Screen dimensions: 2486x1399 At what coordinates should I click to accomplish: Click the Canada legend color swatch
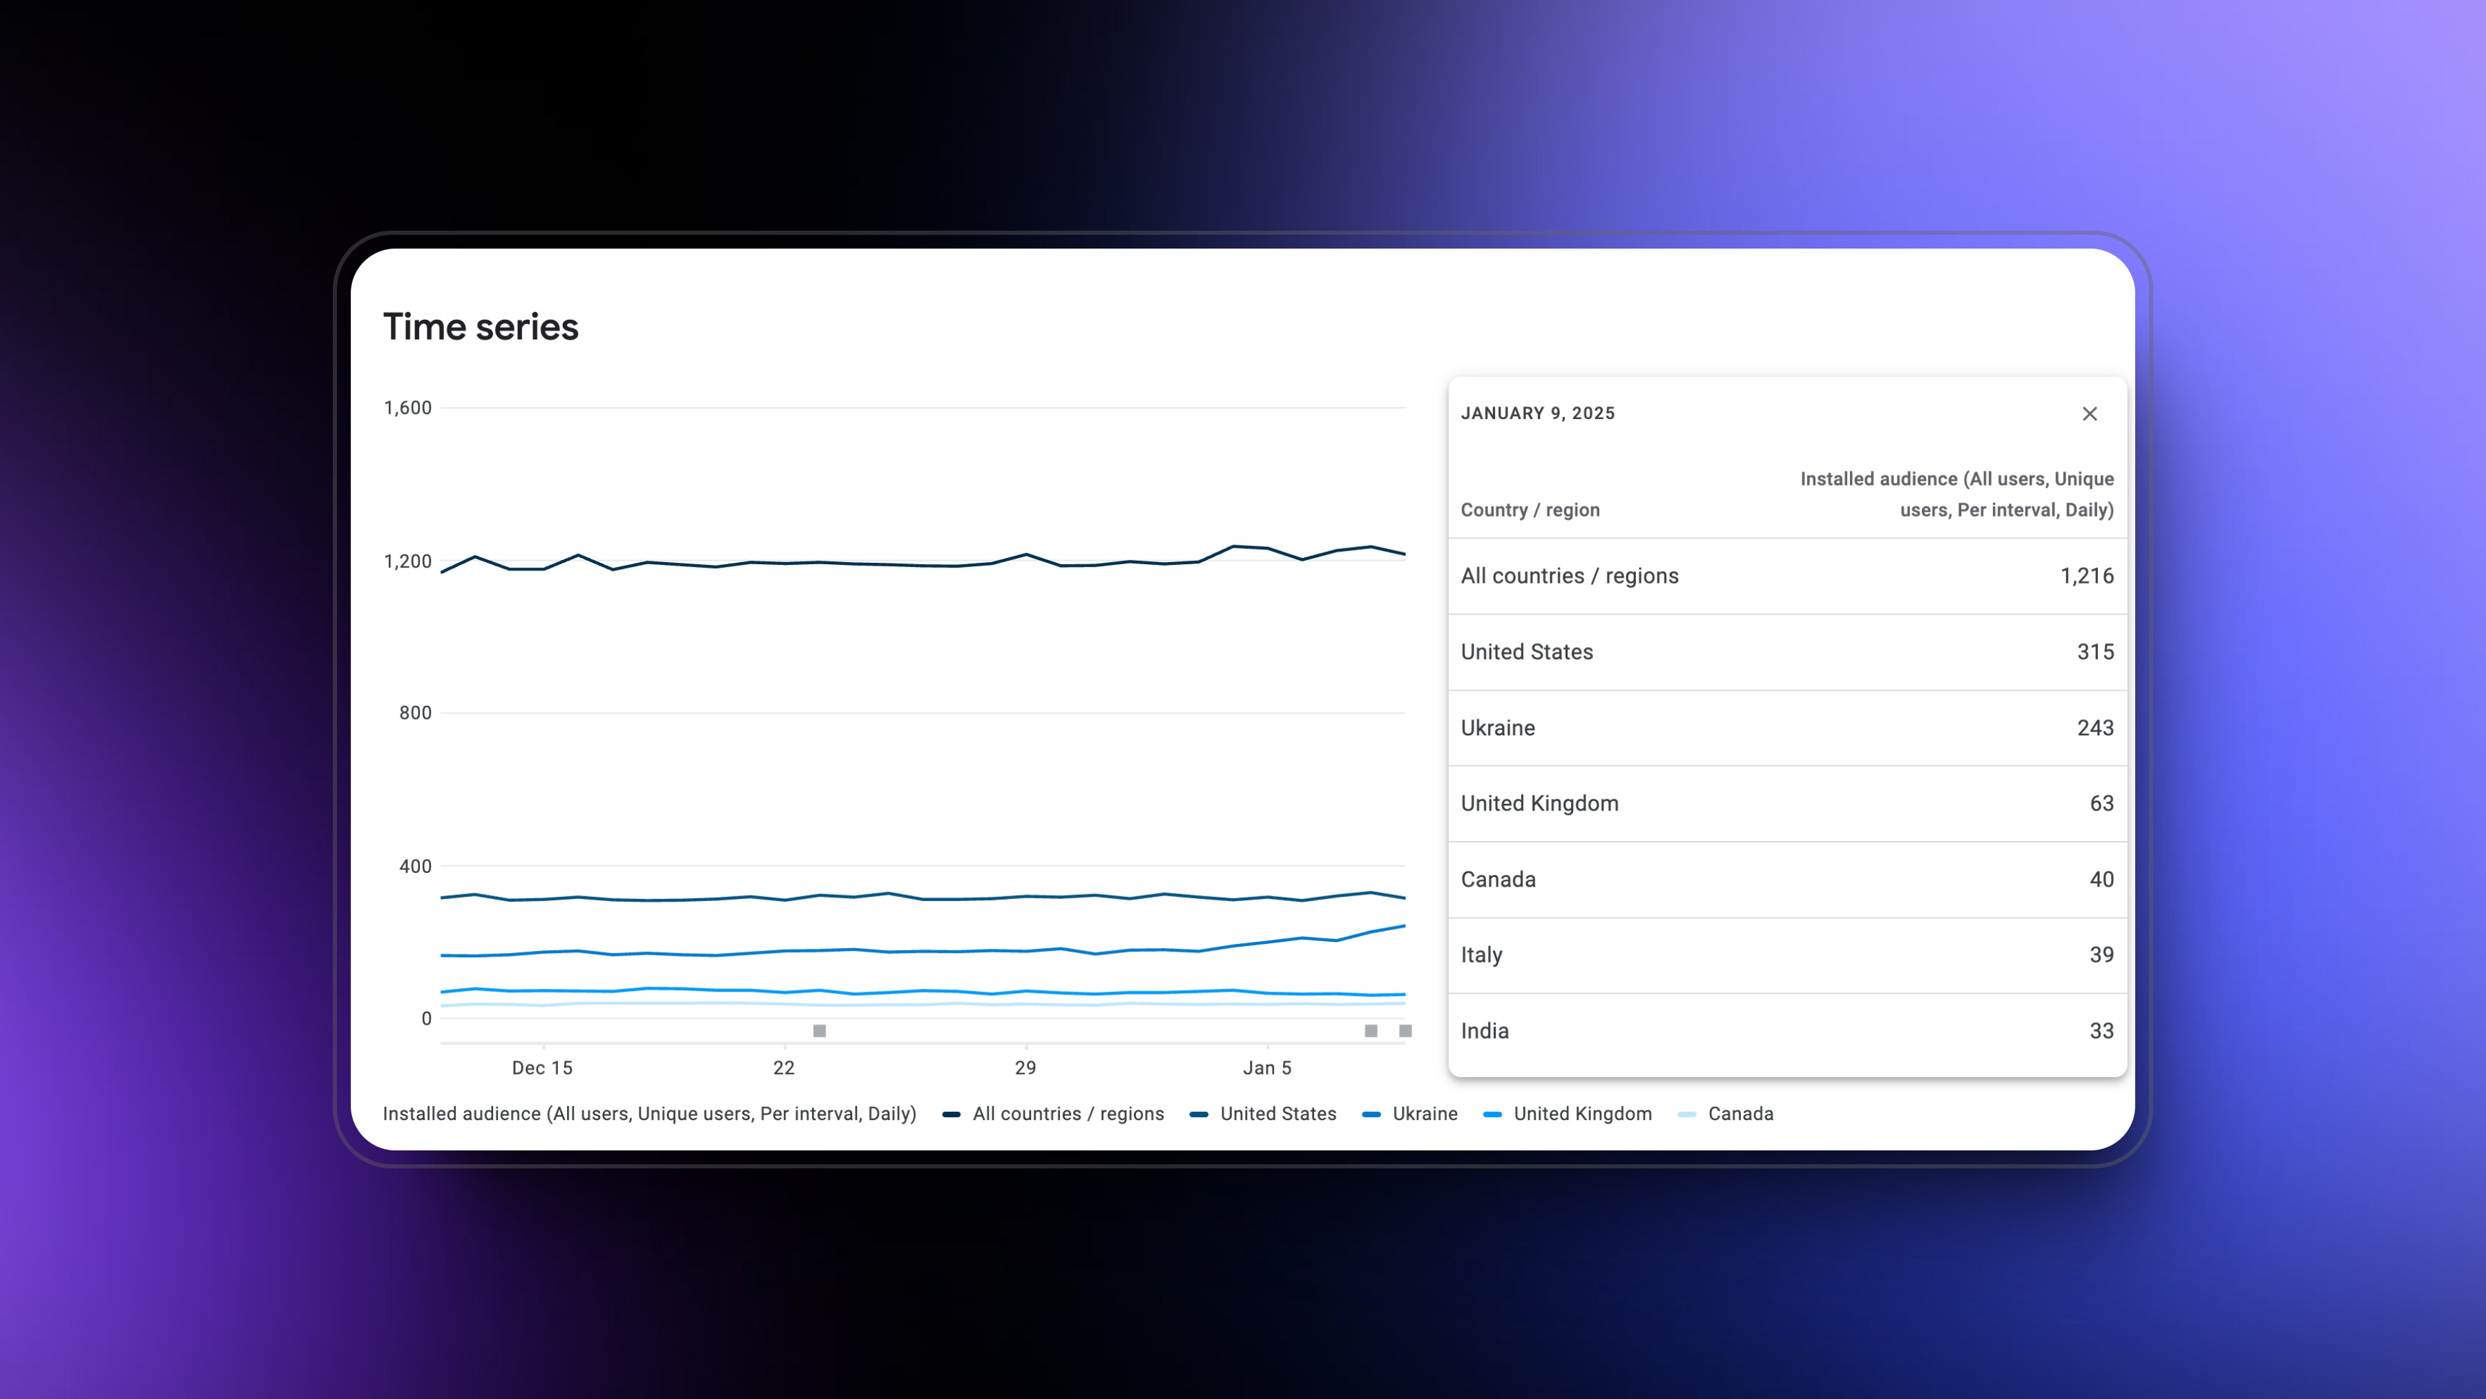click(x=1687, y=1115)
